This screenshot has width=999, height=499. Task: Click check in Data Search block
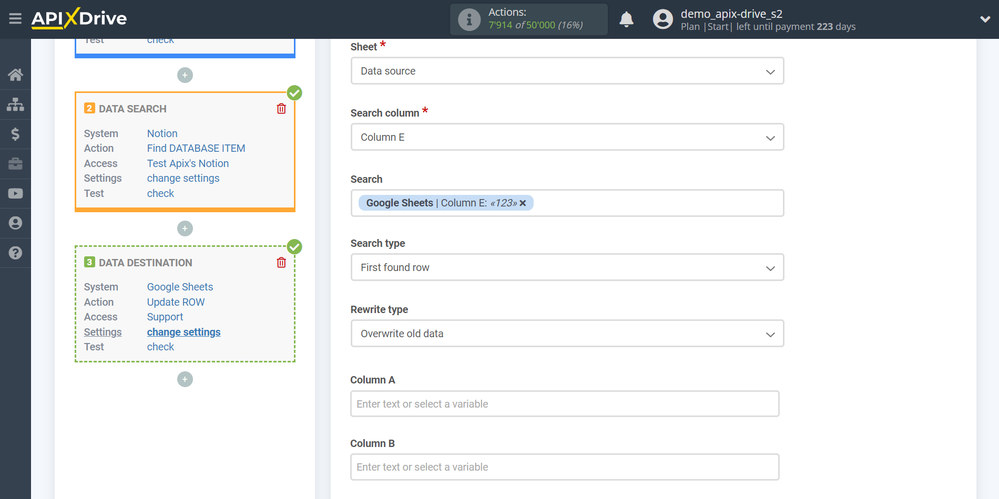pos(160,193)
